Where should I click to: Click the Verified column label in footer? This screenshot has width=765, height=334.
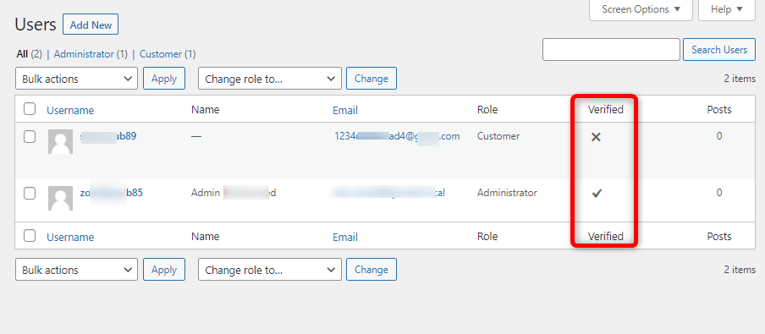(x=605, y=237)
